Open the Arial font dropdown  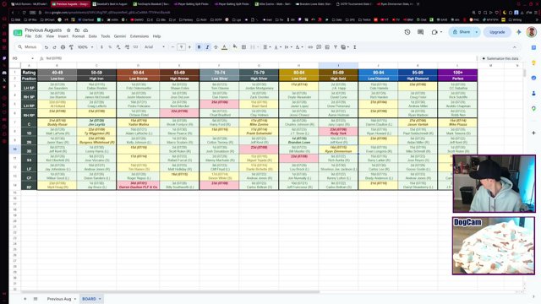154,47
